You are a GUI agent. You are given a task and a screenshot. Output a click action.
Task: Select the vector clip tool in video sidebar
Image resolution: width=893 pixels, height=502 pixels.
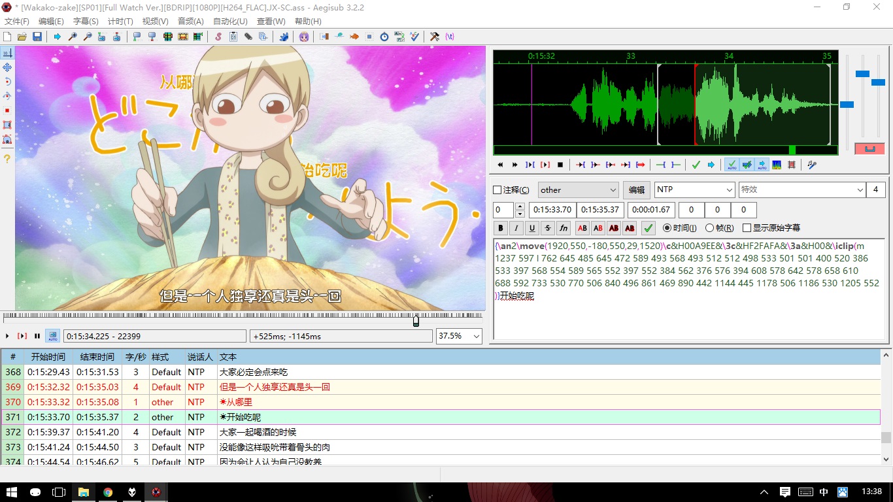click(7, 139)
